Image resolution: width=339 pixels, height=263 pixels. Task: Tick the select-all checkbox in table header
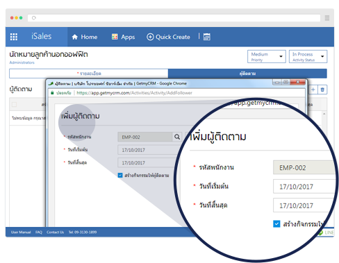(14, 105)
